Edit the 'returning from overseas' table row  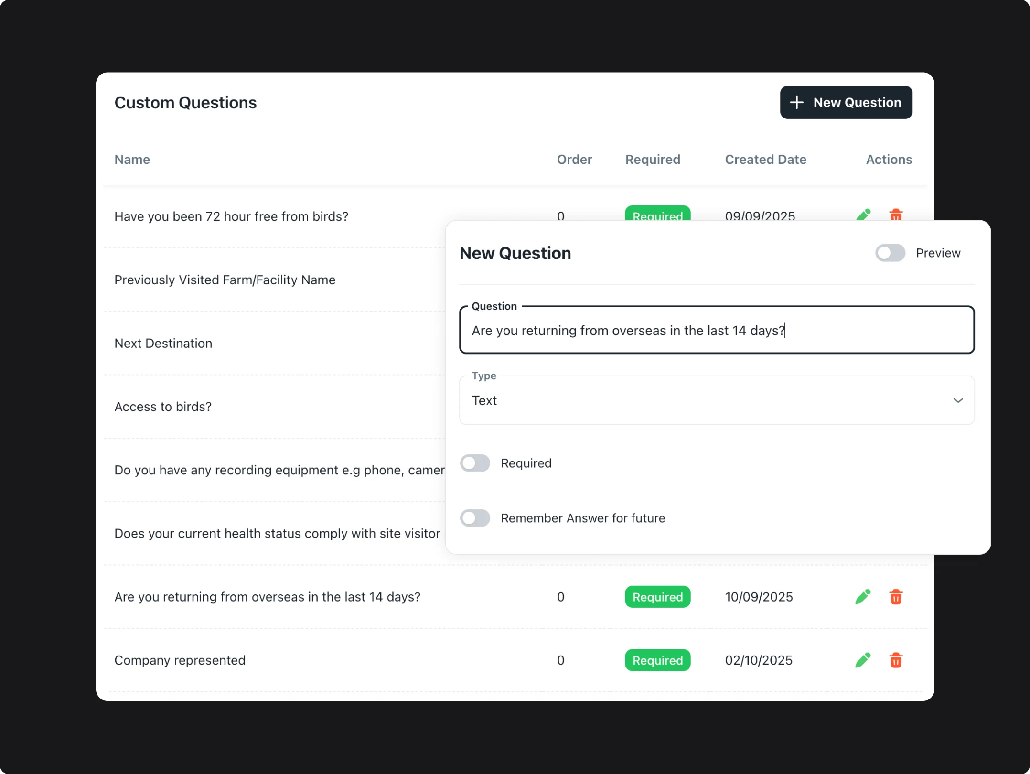click(863, 596)
